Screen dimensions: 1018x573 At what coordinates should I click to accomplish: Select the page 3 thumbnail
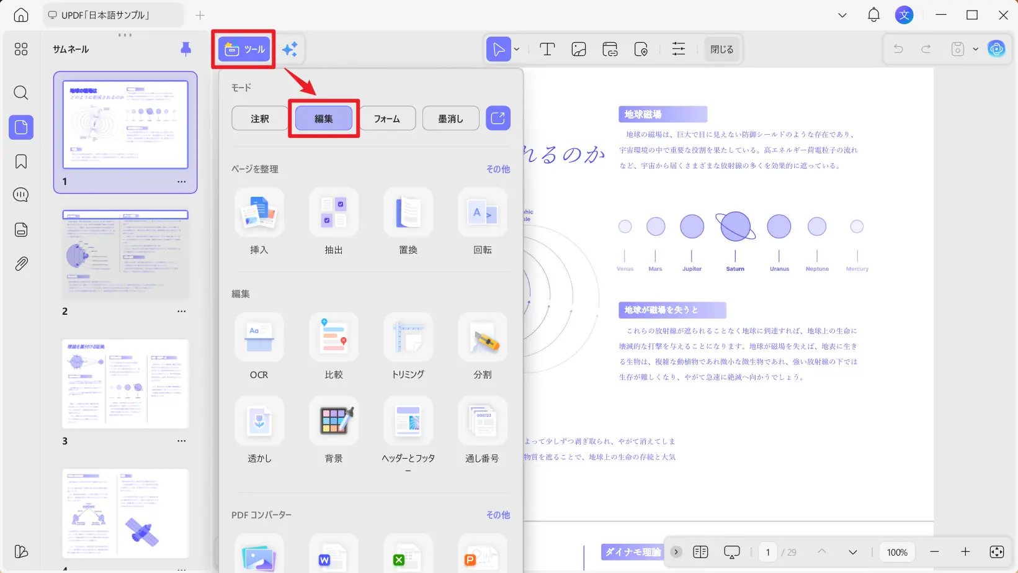pos(125,384)
